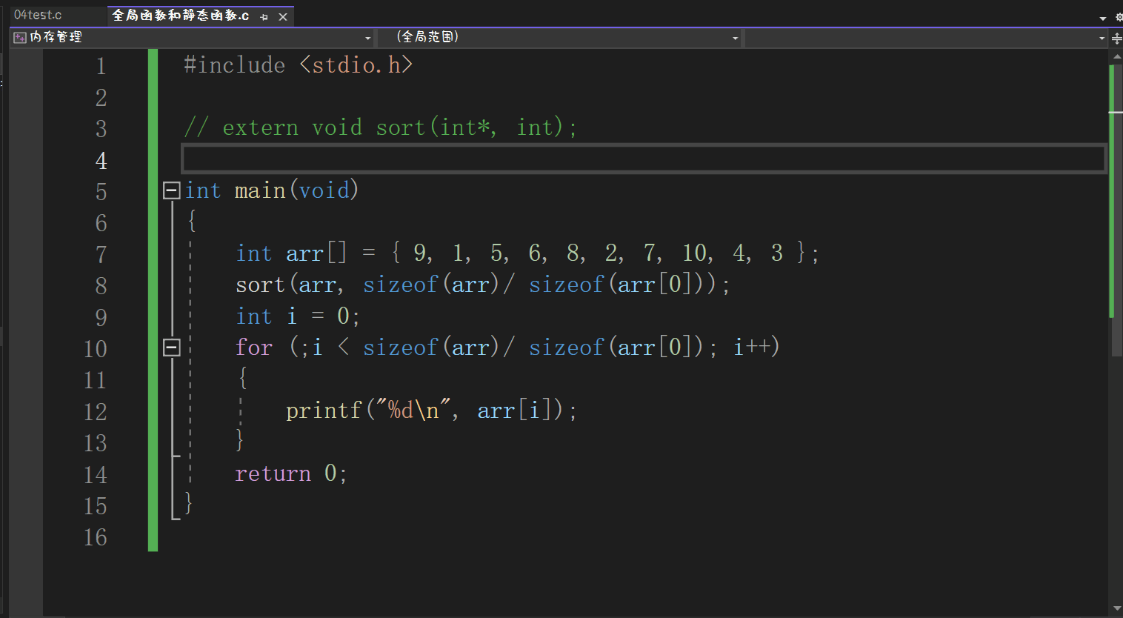1123x618 pixels.
Task: Collapse the main function block
Action: coord(171,190)
